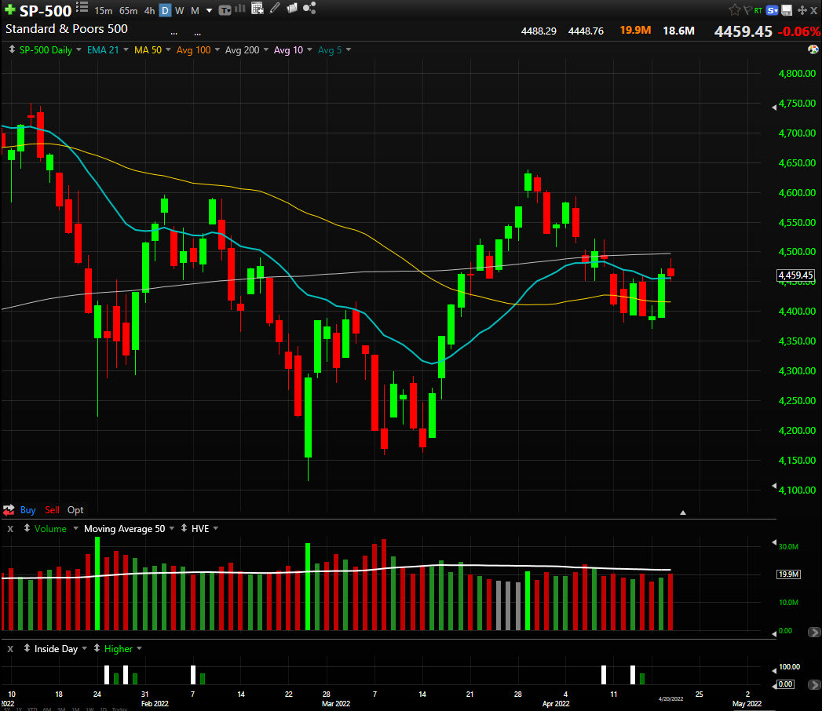Viewport: 822px width, 711px height.
Task: Expand the Avg 5 indicator dropdown
Action: [x=349, y=49]
